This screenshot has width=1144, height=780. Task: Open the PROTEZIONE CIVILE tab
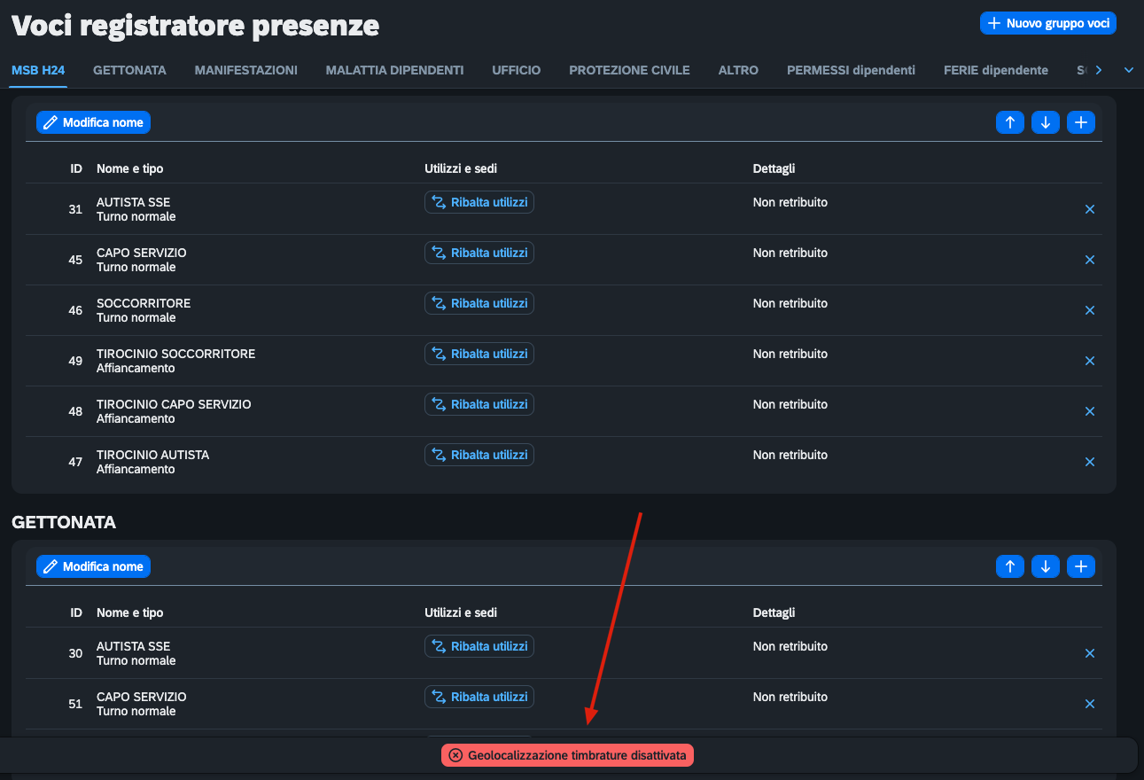pyautogui.click(x=629, y=70)
